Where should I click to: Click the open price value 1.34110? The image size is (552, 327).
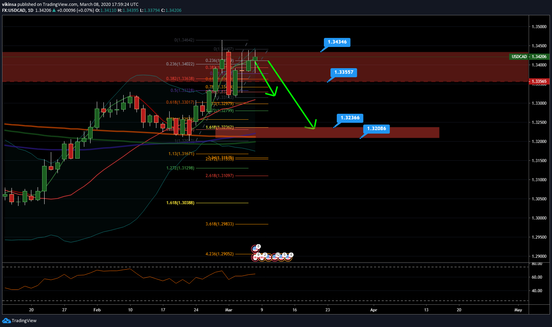[x=108, y=10]
